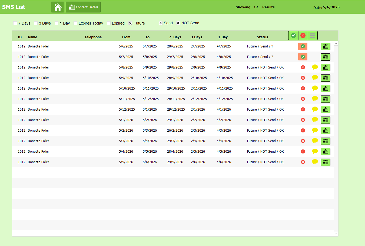
Task: Open contact card for 5/12/2025 row
Action: [326, 110]
